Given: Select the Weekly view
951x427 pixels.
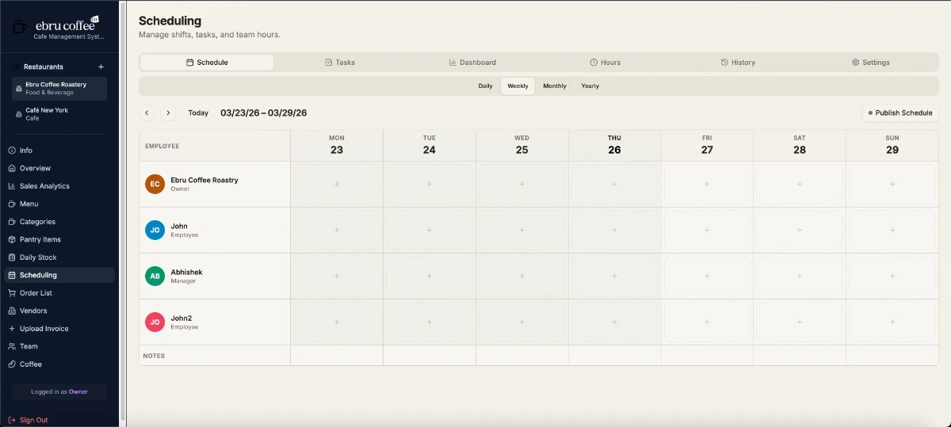Looking at the screenshot, I should coord(518,86).
